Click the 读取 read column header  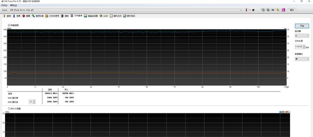tap(50, 90)
